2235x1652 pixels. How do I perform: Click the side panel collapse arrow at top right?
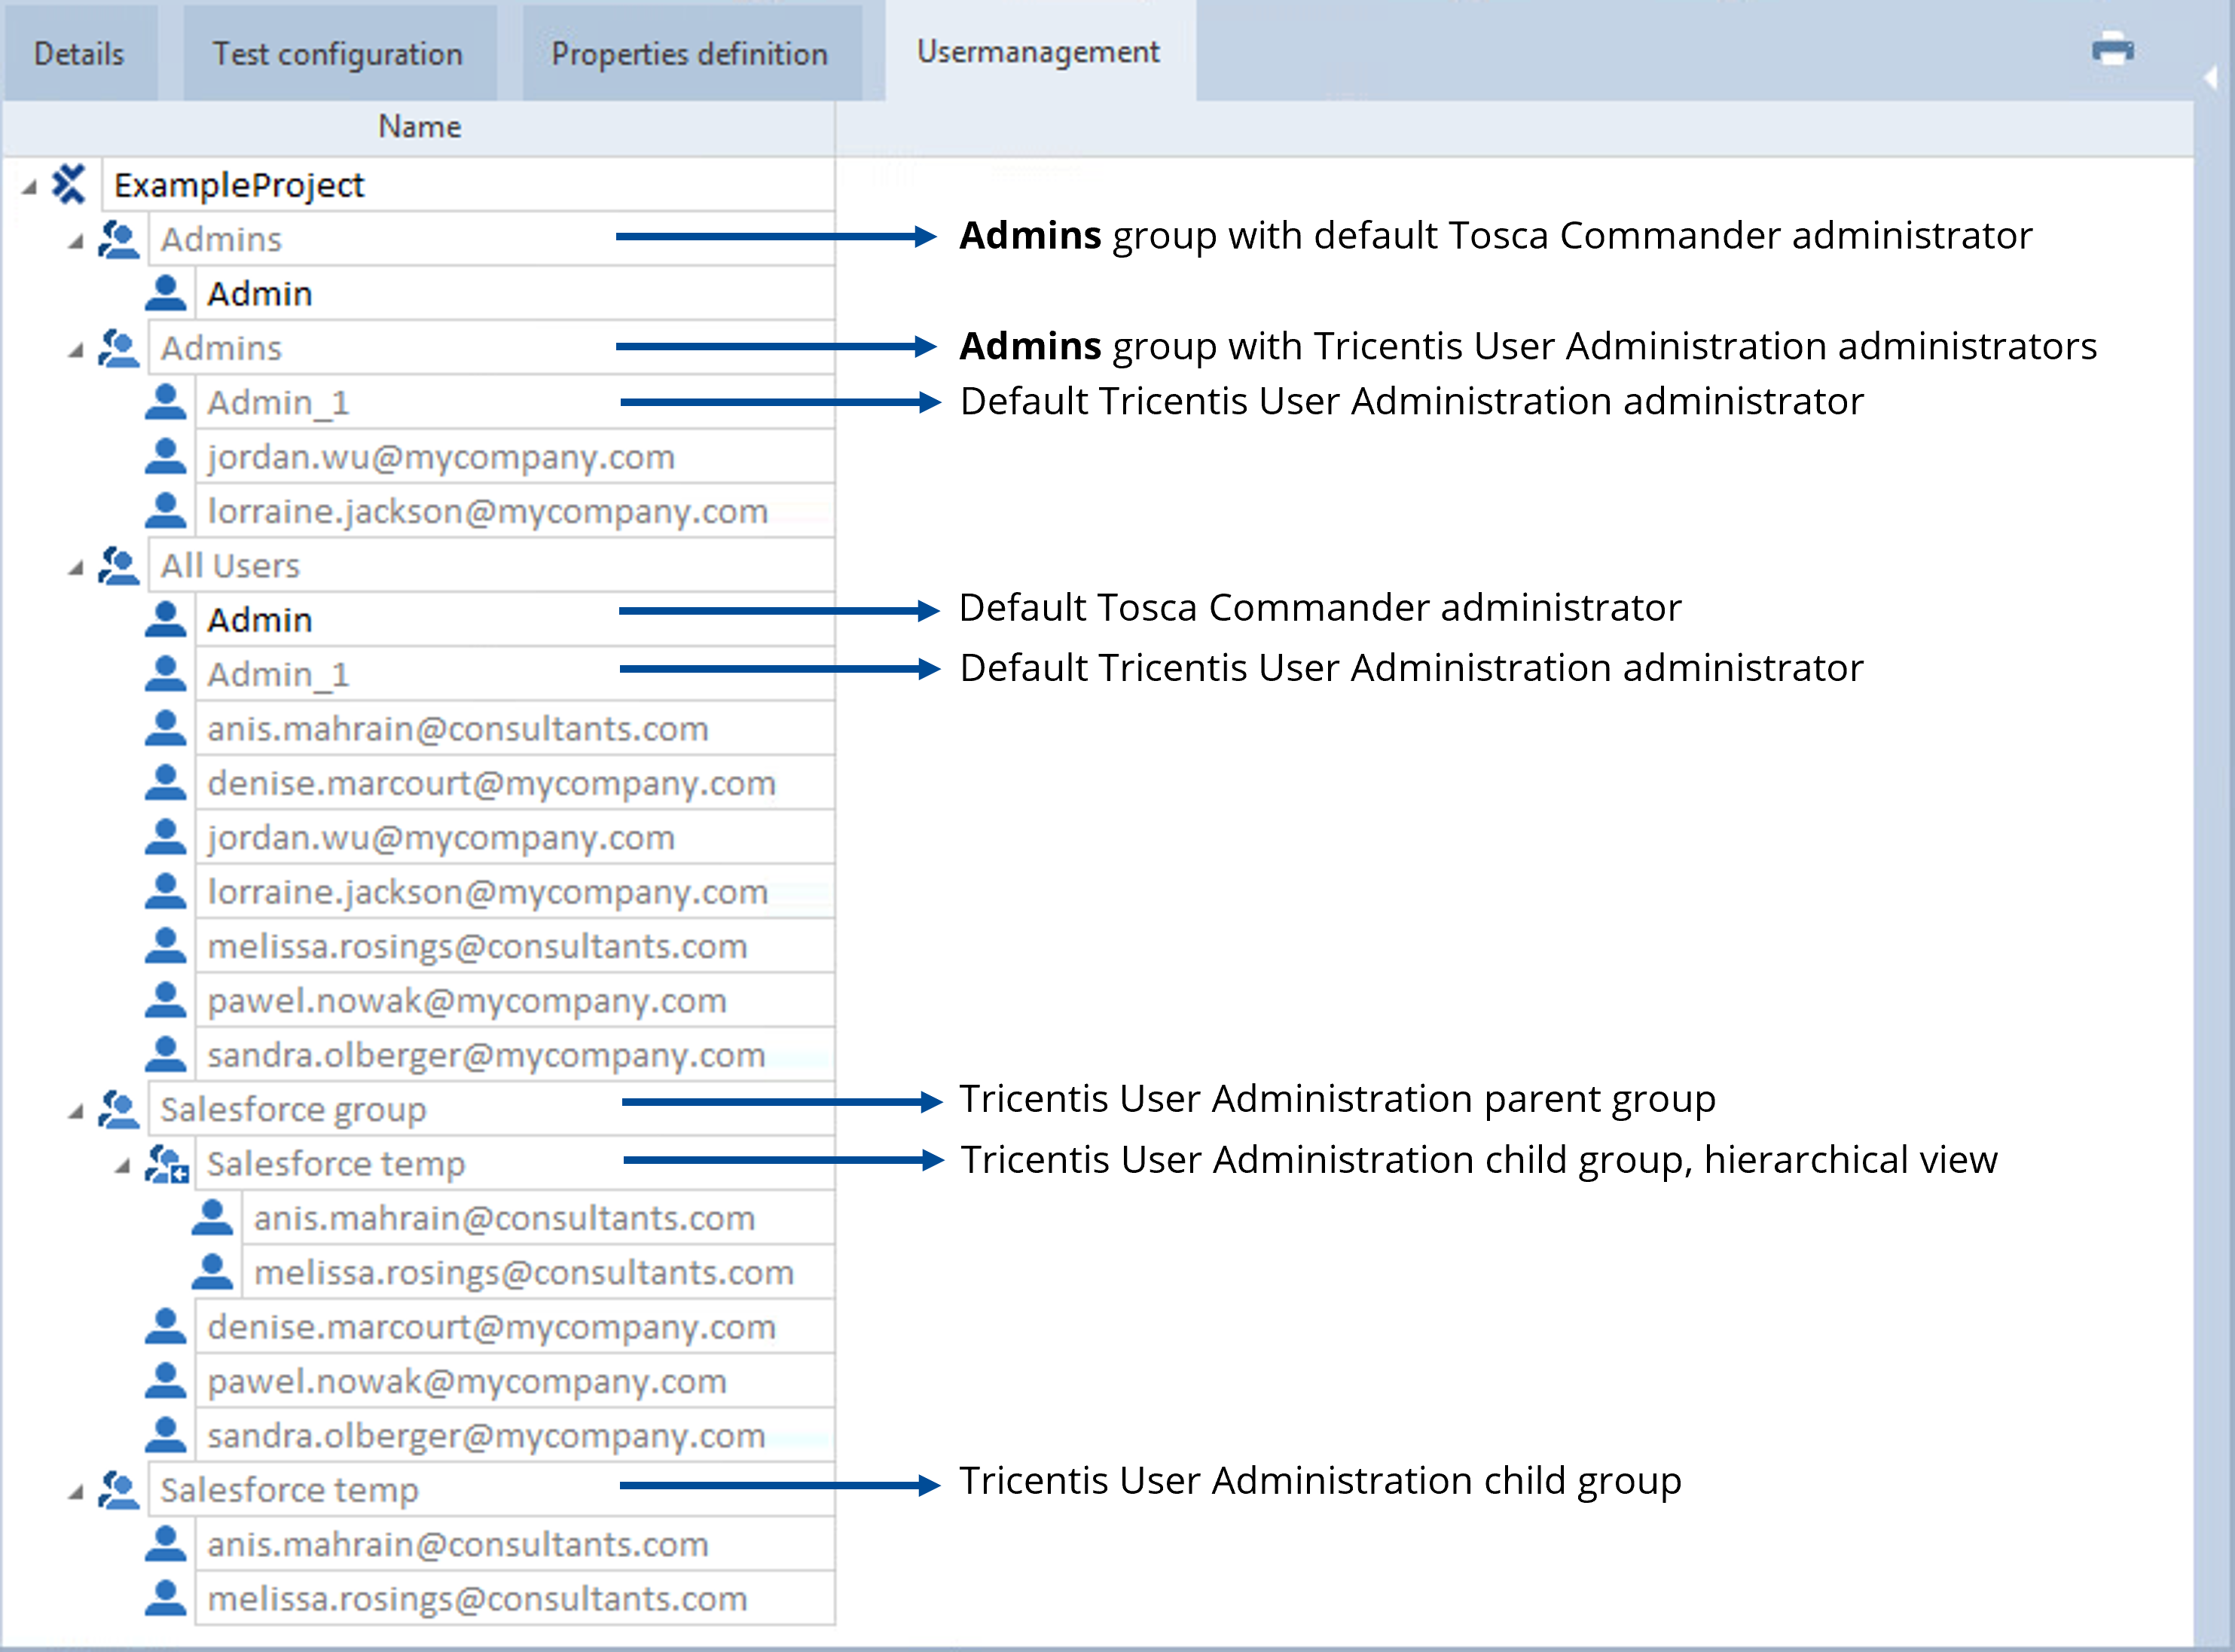(2211, 78)
